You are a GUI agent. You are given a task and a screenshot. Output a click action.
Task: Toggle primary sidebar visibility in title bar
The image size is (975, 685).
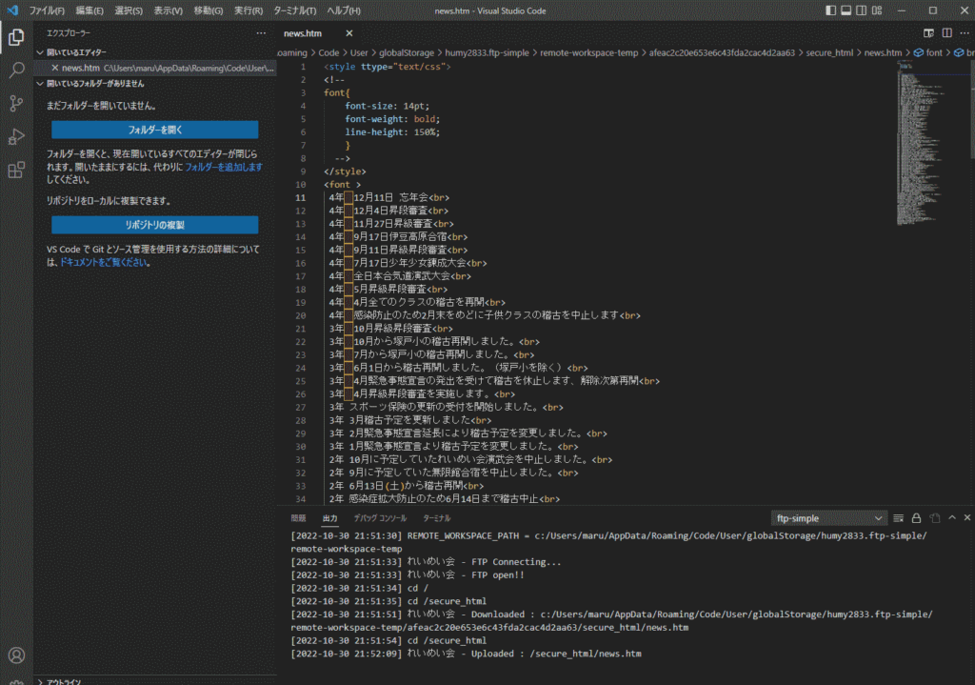[x=831, y=10]
